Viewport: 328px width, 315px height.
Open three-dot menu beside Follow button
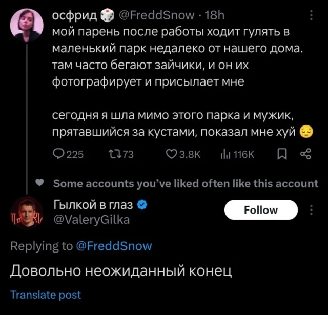pos(311,210)
